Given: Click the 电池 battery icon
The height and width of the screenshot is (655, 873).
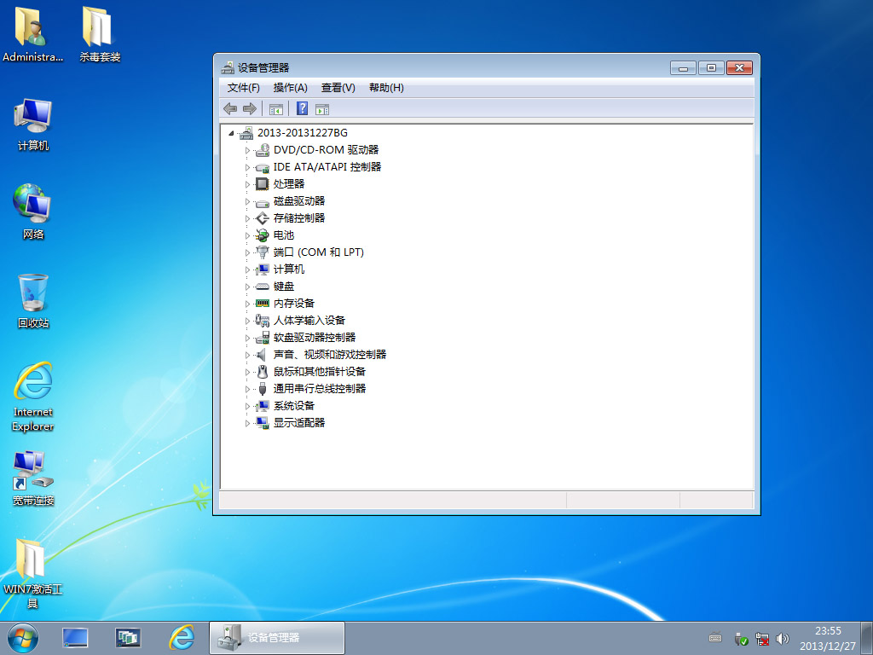Looking at the screenshot, I should click(x=263, y=235).
